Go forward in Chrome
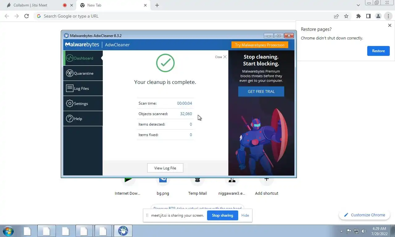Viewport: 395px width, 237px height. coord(17,16)
